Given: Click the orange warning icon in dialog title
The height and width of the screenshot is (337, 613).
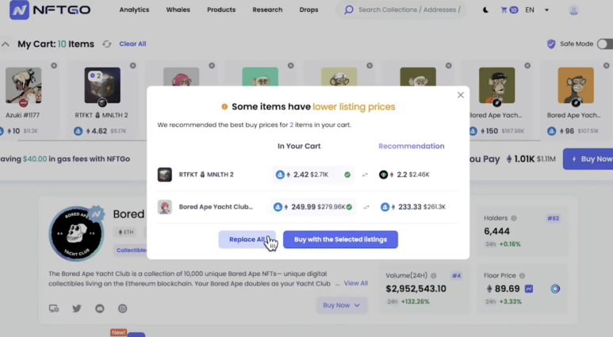Looking at the screenshot, I should click(x=224, y=107).
